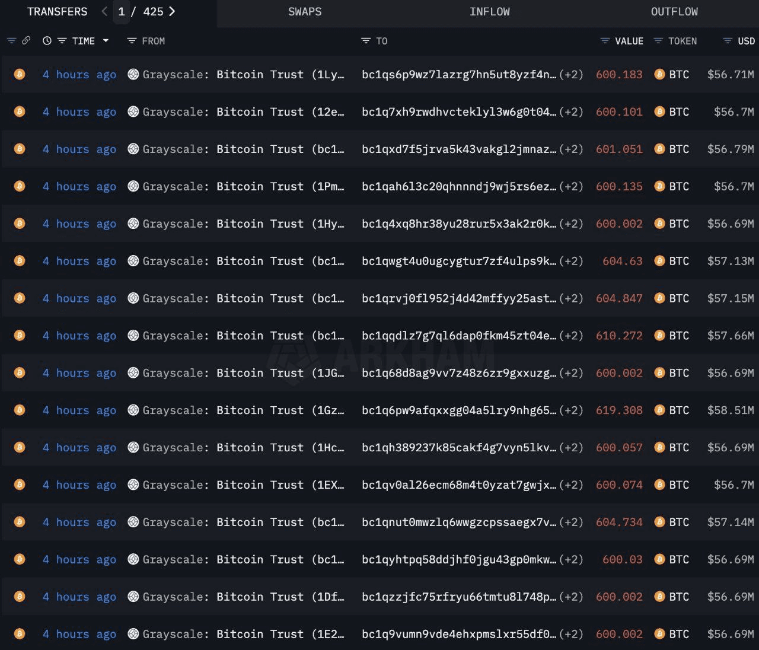This screenshot has width=759, height=650.
Task: Click Bitcoin chain icon in the 601.051 row
Action: (x=20, y=149)
